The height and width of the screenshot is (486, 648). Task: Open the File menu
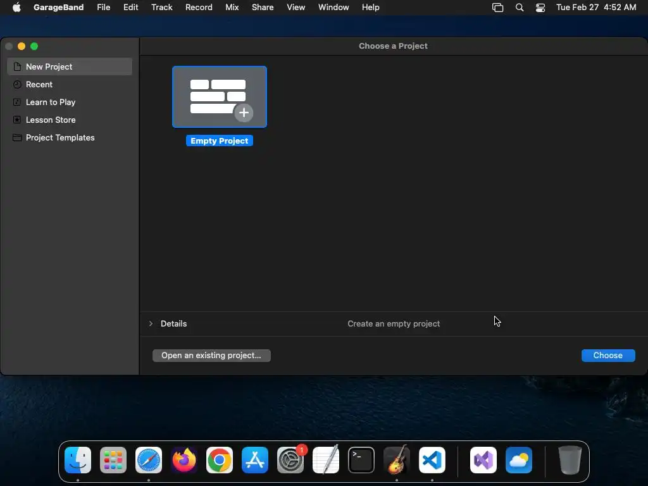[103, 8]
